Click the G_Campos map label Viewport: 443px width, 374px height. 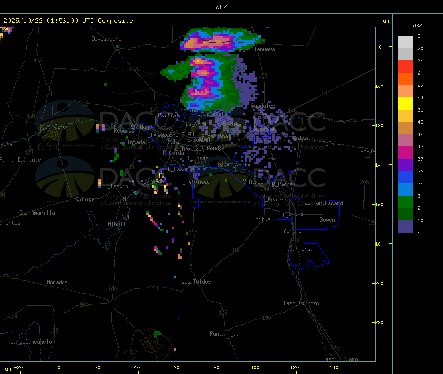334,144
